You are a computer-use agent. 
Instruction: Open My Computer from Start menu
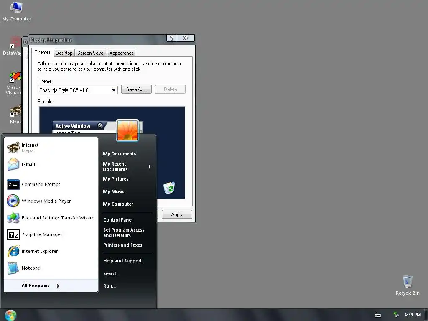[118, 204]
